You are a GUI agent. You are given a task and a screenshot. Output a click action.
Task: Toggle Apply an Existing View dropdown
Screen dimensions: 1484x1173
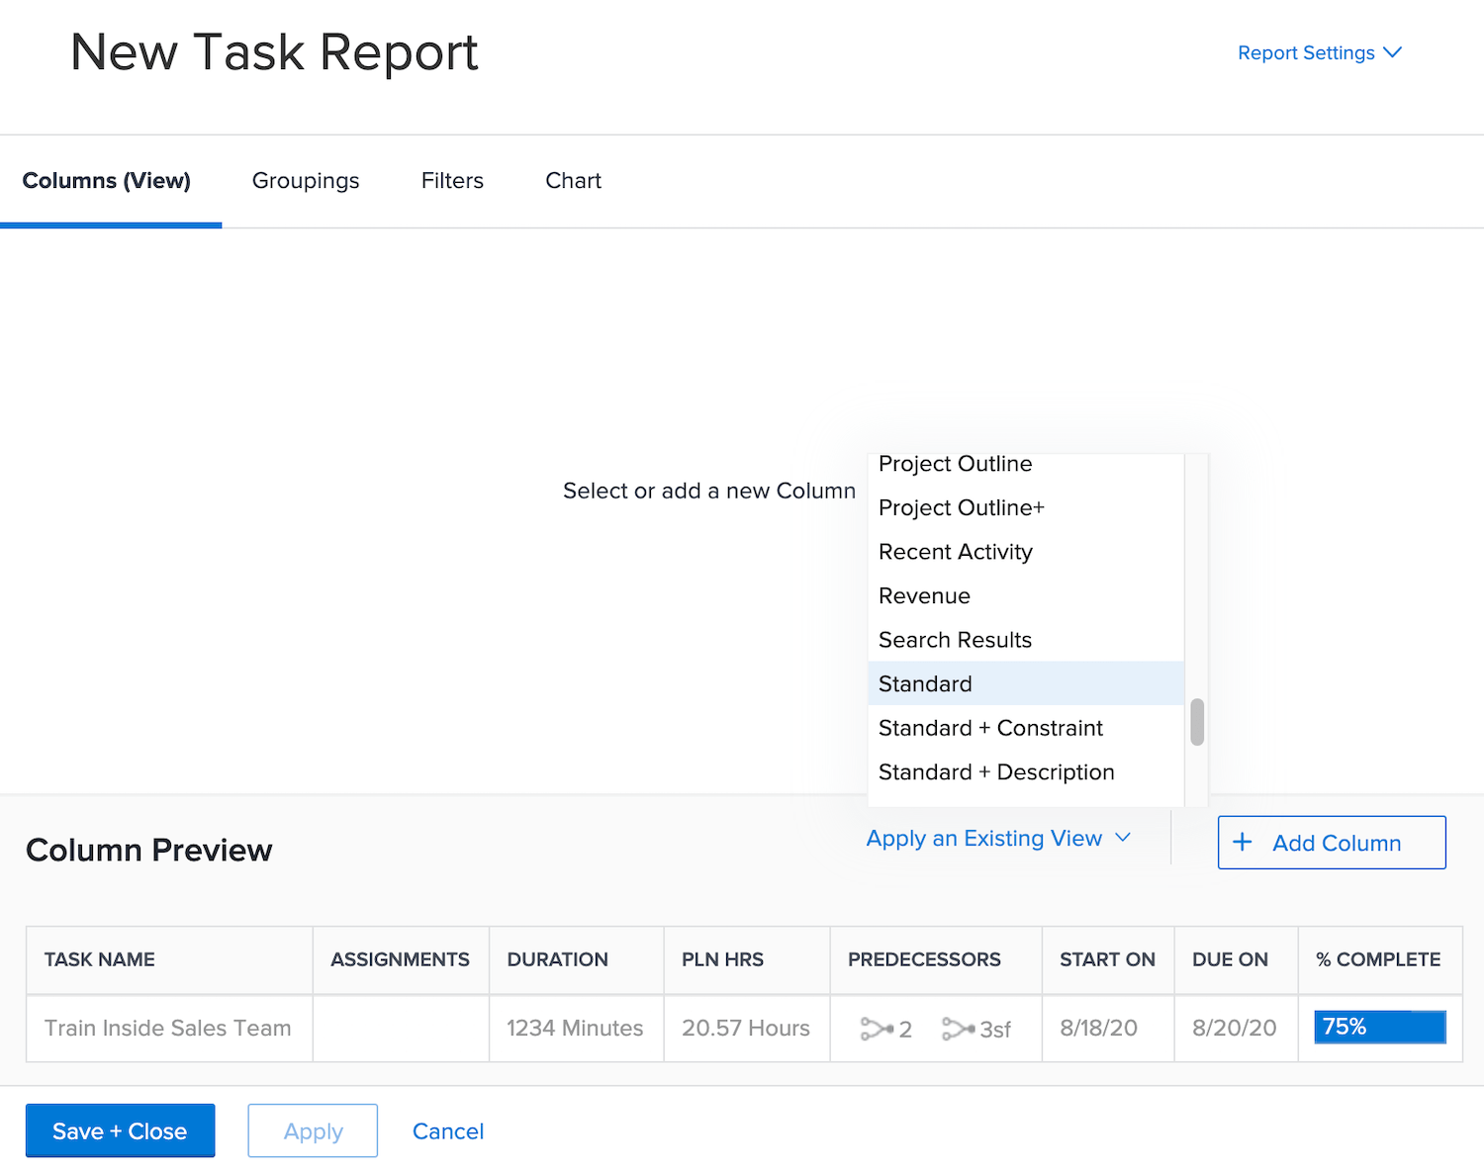point(998,839)
